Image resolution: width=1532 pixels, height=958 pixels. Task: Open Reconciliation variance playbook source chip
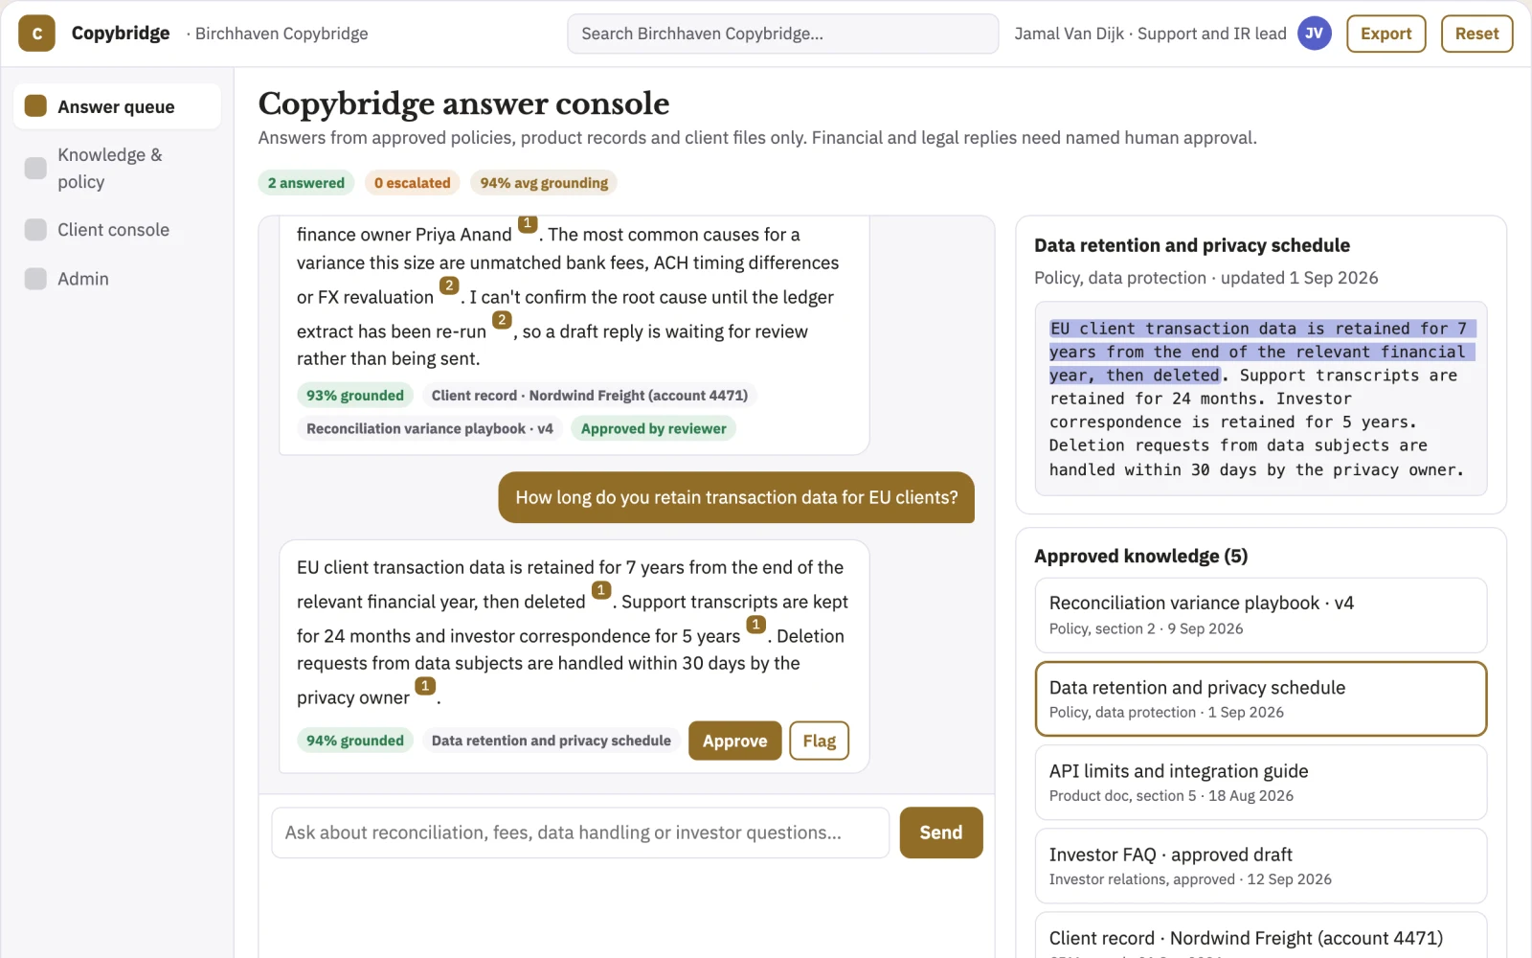(430, 428)
